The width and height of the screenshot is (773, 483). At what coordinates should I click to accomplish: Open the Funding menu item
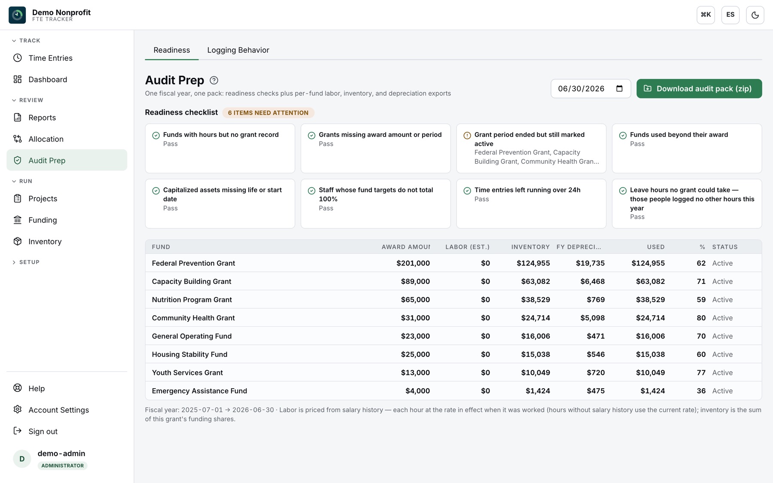tap(67, 220)
